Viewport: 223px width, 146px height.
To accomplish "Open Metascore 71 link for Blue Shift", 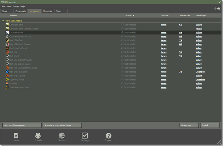I will click(180, 72).
